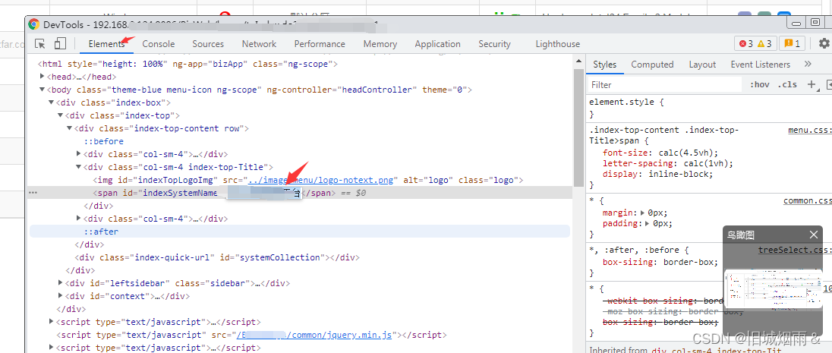Click the Elements panel vertical scrollbar

coord(578,128)
